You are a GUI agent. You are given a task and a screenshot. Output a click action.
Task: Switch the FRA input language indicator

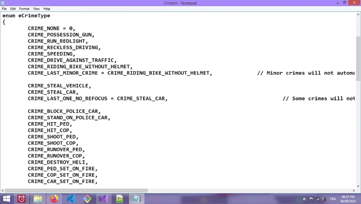click(x=333, y=199)
